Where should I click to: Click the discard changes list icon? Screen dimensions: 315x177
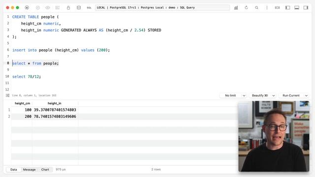point(58,8)
